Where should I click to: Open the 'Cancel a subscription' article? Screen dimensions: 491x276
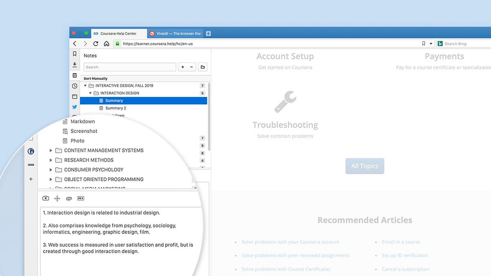[406, 269]
